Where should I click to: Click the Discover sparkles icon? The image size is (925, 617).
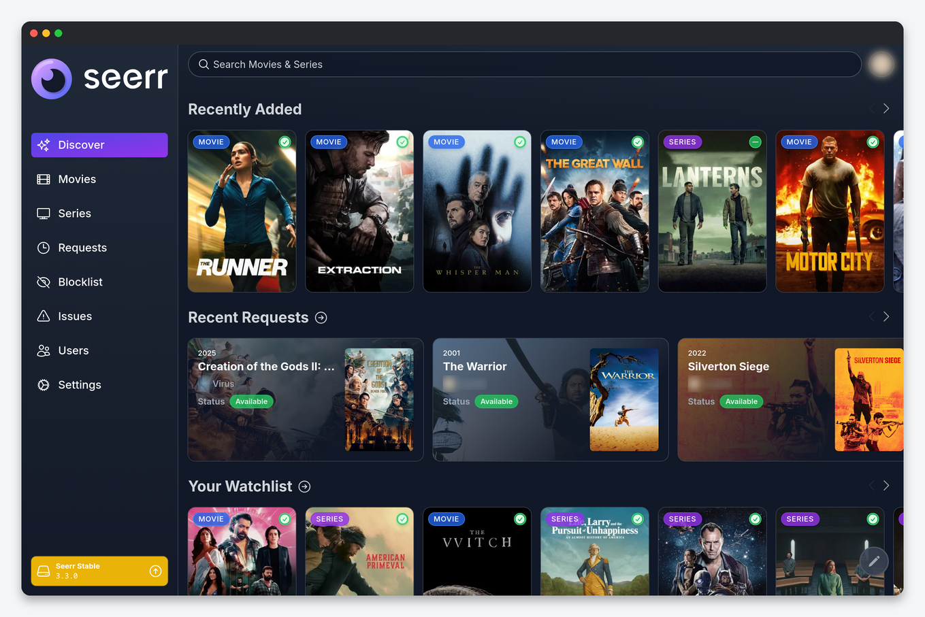(44, 145)
